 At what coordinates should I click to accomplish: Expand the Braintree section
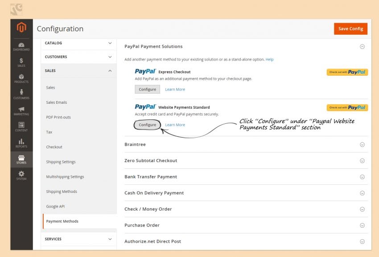click(362, 144)
